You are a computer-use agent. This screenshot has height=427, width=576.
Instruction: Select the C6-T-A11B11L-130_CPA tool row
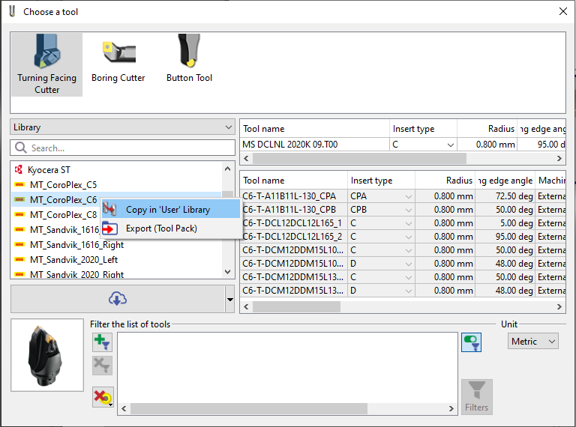point(292,196)
